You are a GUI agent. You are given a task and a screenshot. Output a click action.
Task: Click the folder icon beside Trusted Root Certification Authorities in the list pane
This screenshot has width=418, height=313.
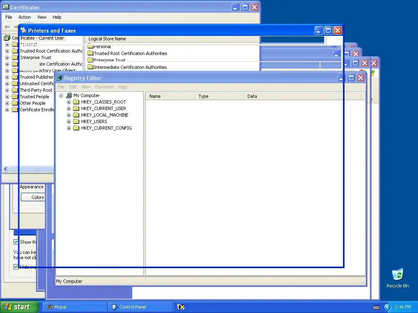tap(90, 53)
